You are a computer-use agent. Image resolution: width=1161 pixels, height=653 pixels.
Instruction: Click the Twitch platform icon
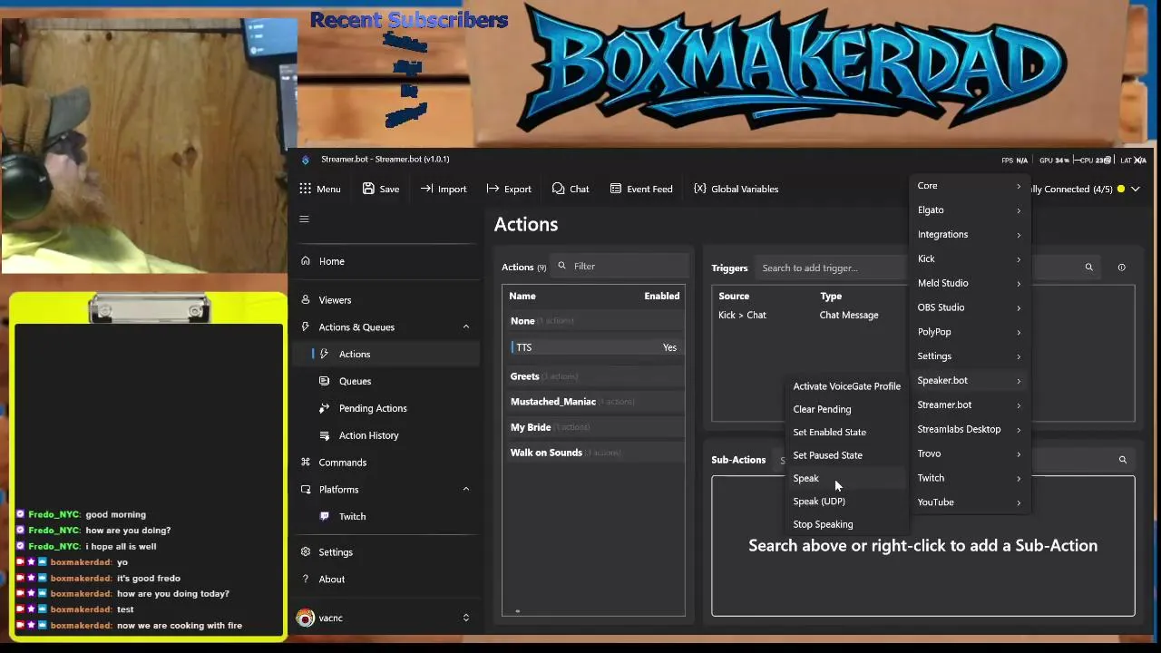click(325, 516)
